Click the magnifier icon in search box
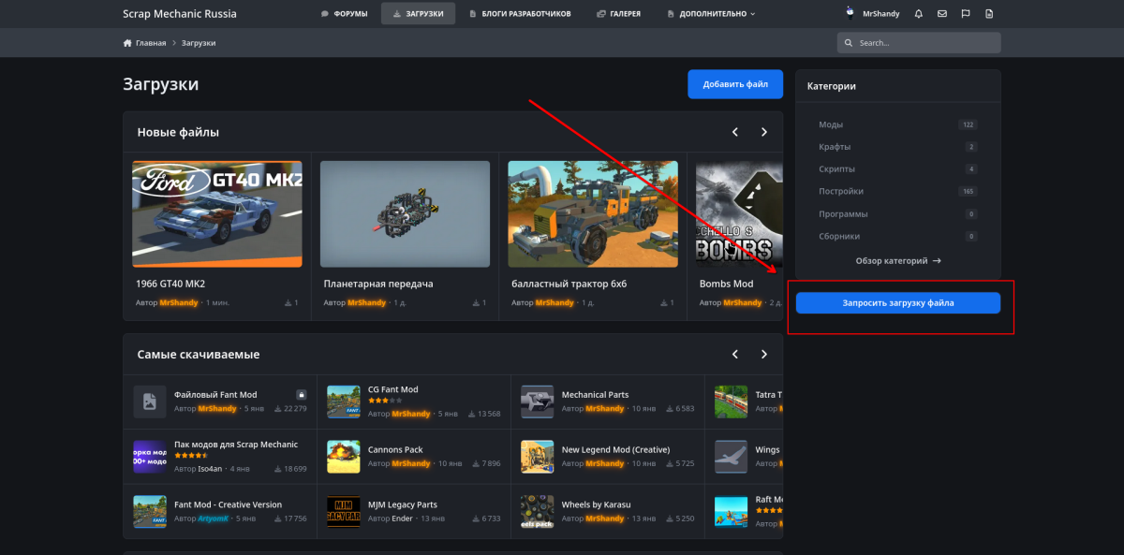Screen dimensions: 1124x555 pyautogui.click(x=849, y=43)
